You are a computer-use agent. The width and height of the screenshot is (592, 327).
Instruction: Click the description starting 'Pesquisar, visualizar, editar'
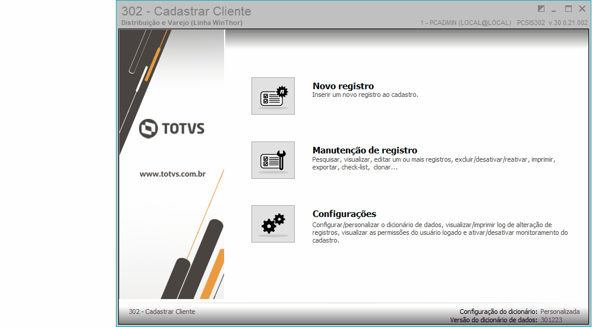[434, 163]
